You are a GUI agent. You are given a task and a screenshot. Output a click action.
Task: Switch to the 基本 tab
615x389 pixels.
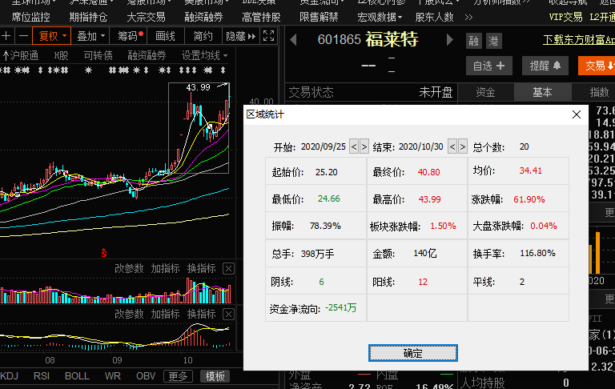coord(542,92)
